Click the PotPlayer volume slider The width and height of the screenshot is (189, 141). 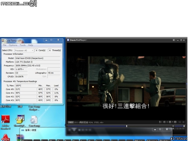[179, 126]
